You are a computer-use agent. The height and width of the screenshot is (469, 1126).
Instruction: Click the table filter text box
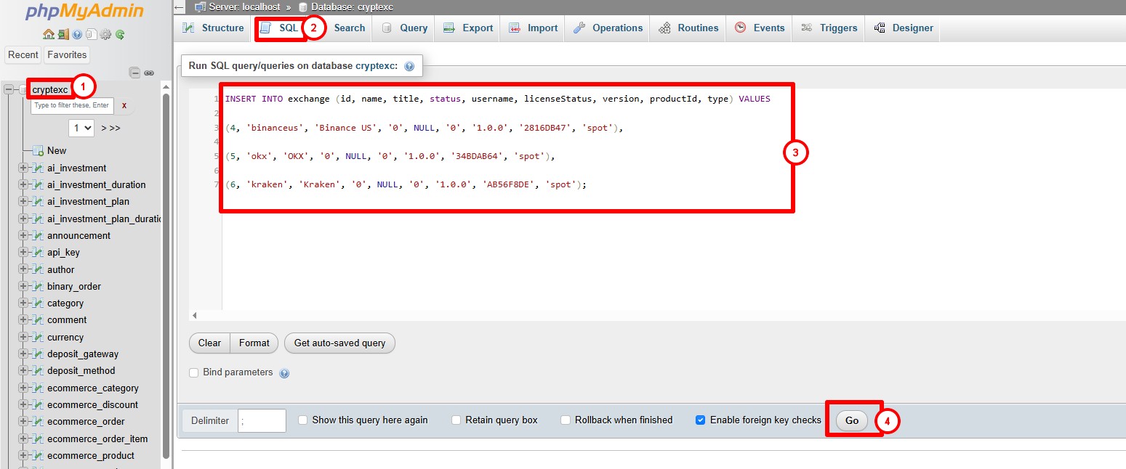pyautogui.click(x=72, y=106)
